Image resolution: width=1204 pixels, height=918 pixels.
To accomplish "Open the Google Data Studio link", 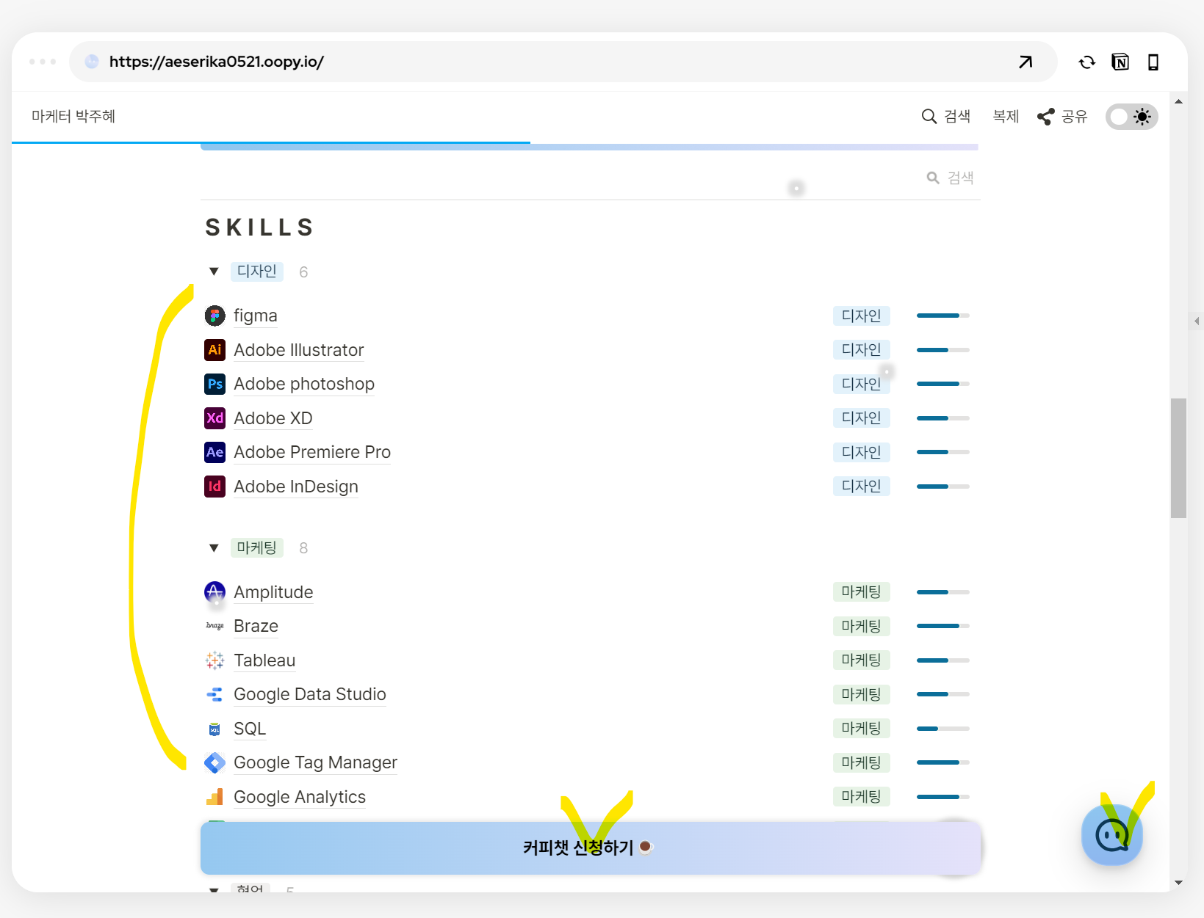I will pos(310,694).
